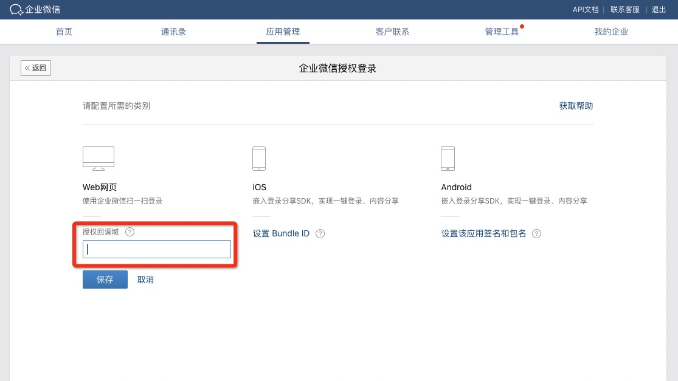Open the 管理工具 tab
The image size is (678, 381).
[x=502, y=32]
